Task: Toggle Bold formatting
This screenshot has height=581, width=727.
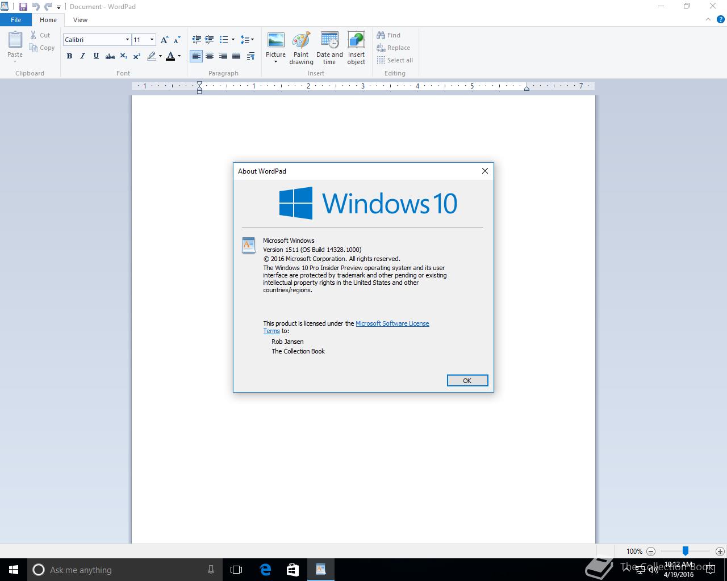Action: click(69, 56)
